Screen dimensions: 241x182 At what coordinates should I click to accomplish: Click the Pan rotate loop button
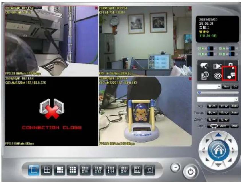[214, 126]
